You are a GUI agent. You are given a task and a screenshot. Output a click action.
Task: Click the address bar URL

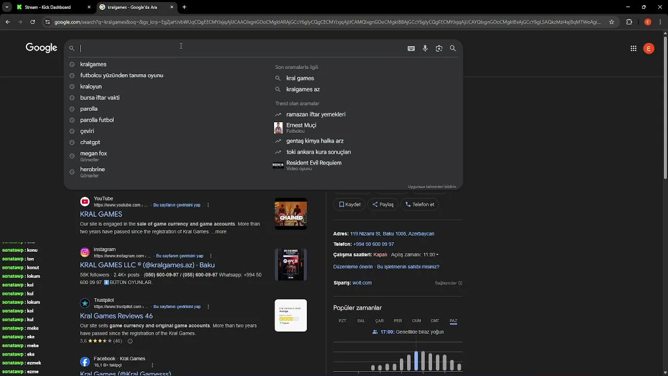(328, 22)
